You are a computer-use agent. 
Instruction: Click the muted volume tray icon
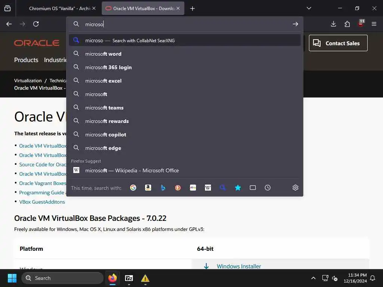coord(335,278)
